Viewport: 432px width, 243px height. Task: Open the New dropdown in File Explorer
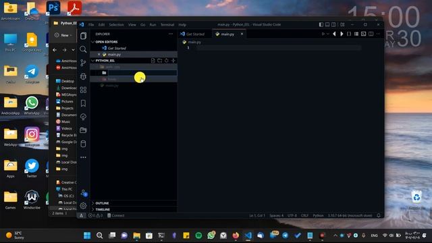point(63,35)
